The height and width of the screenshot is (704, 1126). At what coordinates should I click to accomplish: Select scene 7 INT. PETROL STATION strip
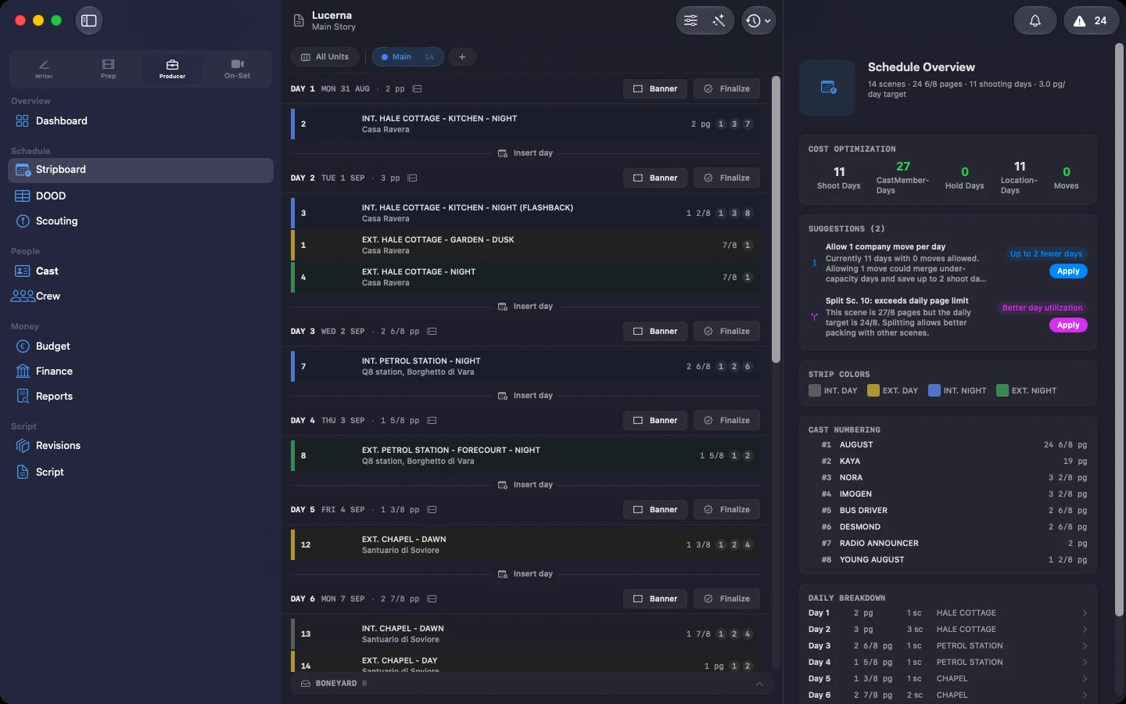click(525, 367)
